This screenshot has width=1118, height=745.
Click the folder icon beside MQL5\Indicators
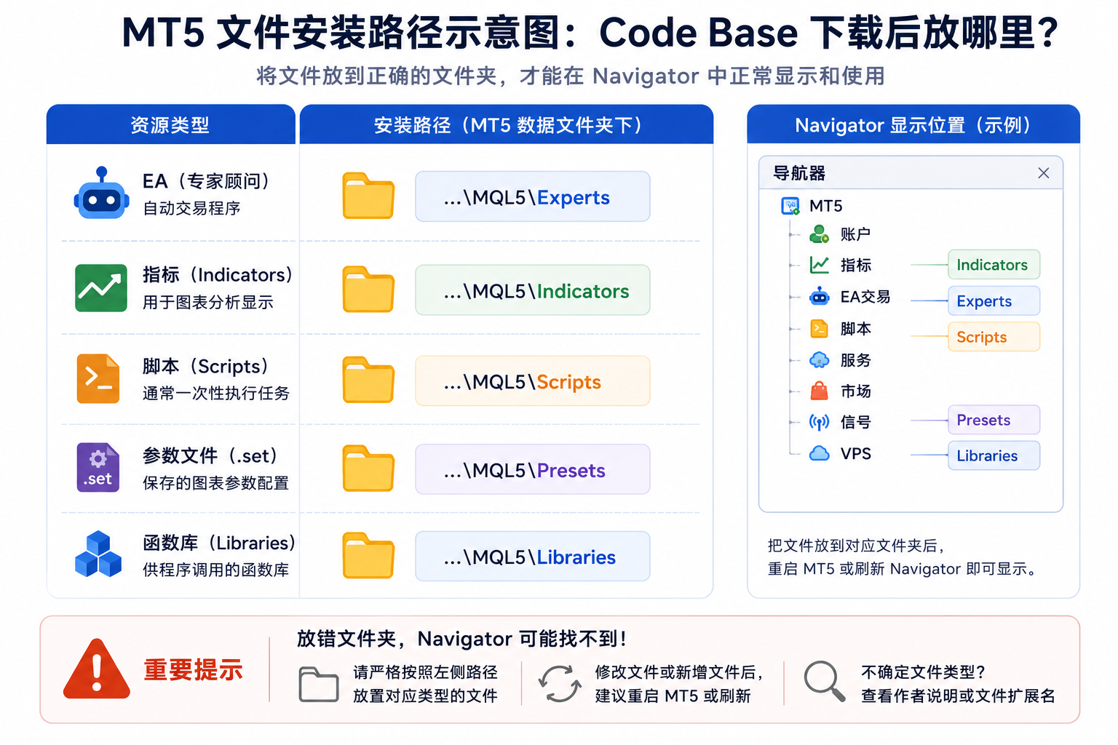(368, 290)
